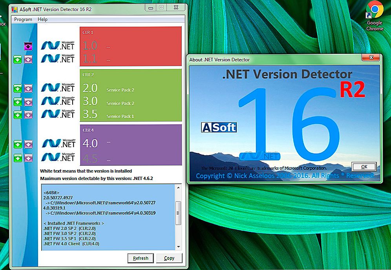Click the '.NET FW 3.5 SP 1' line
The height and width of the screenshot is (270, 391).
[x=69, y=239]
